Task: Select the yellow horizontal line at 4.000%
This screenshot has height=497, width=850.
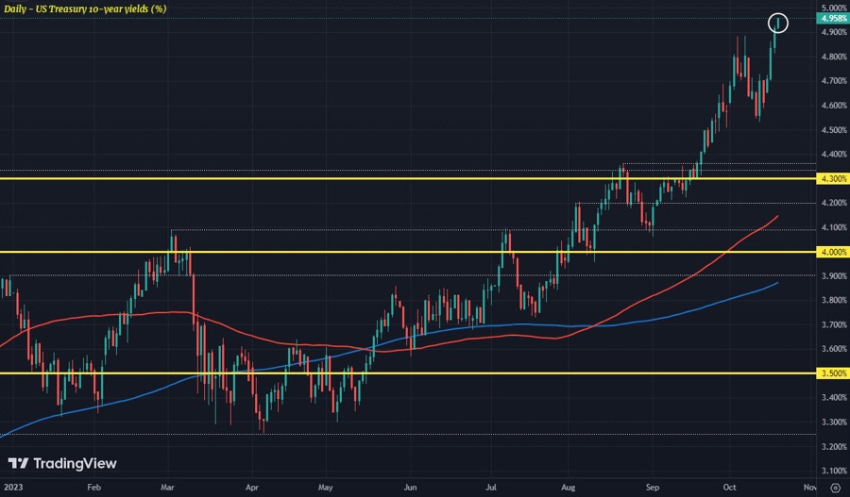Action: tap(408, 253)
